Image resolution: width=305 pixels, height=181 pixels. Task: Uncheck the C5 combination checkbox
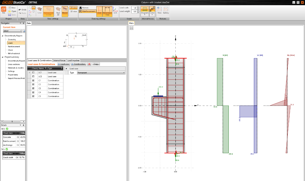tap(33, 96)
